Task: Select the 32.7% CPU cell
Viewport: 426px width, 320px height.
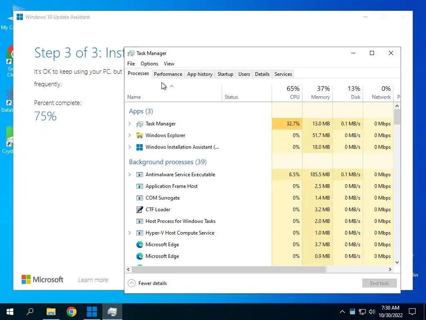Action: point(287,124)
